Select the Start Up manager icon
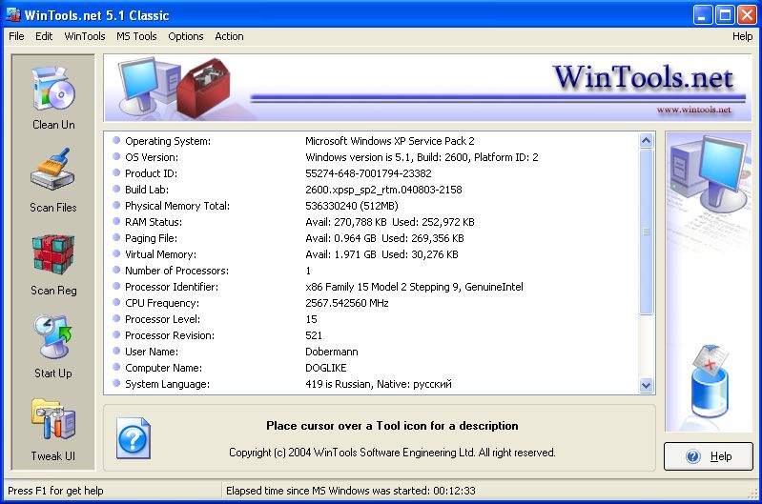Image resolution: width=762 pixels, height=504 pixels. coord(53,337)
